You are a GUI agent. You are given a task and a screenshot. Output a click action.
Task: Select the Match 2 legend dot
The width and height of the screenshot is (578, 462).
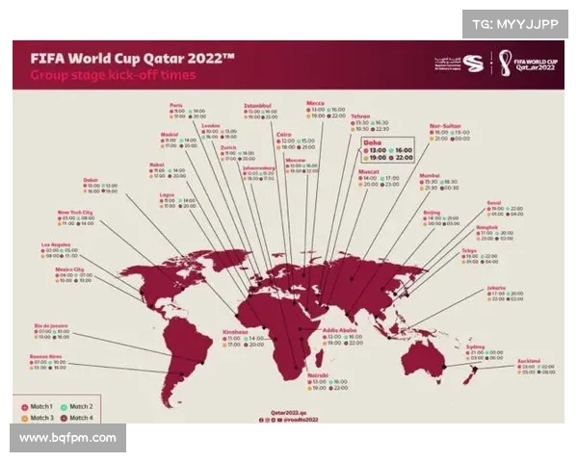[64, 407]
